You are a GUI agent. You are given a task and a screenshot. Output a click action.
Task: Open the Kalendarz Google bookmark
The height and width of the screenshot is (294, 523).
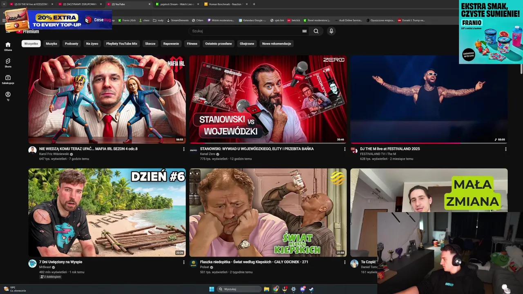(253, 20)
